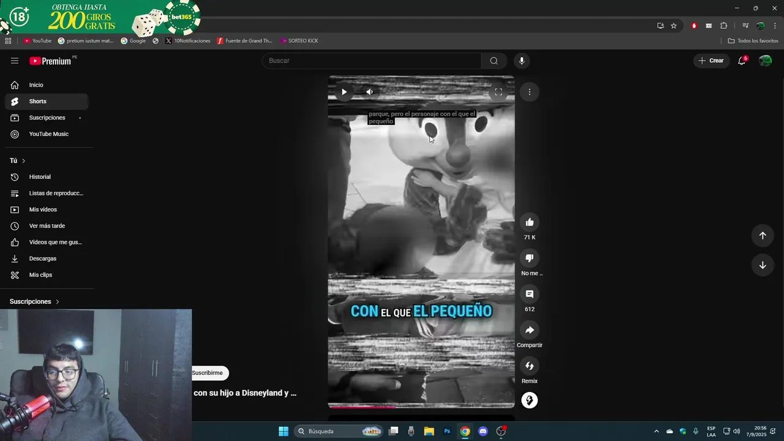This screenshot has width=784, height=441.
Task: Open the YouTube guide hamburger menu
Action: coord(15,61)
